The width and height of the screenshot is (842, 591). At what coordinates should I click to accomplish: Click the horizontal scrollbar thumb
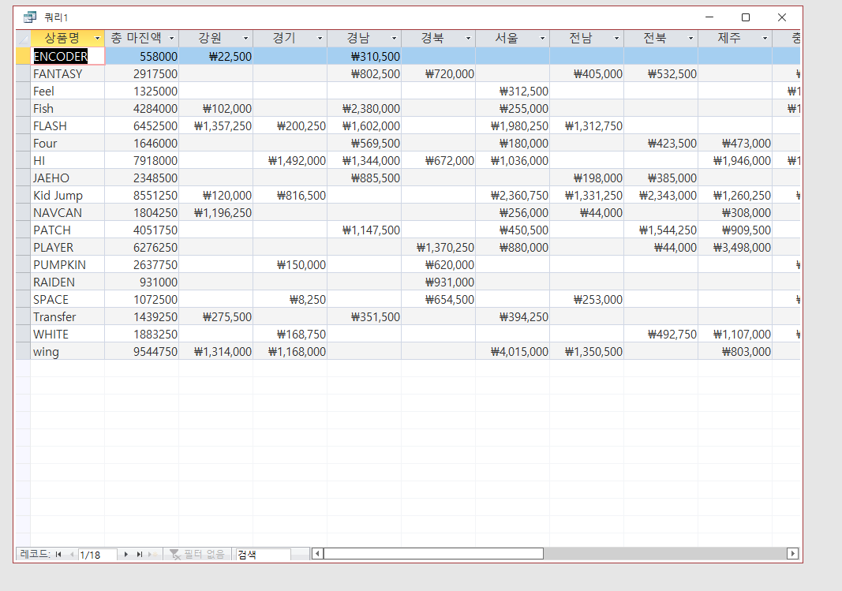432,554
